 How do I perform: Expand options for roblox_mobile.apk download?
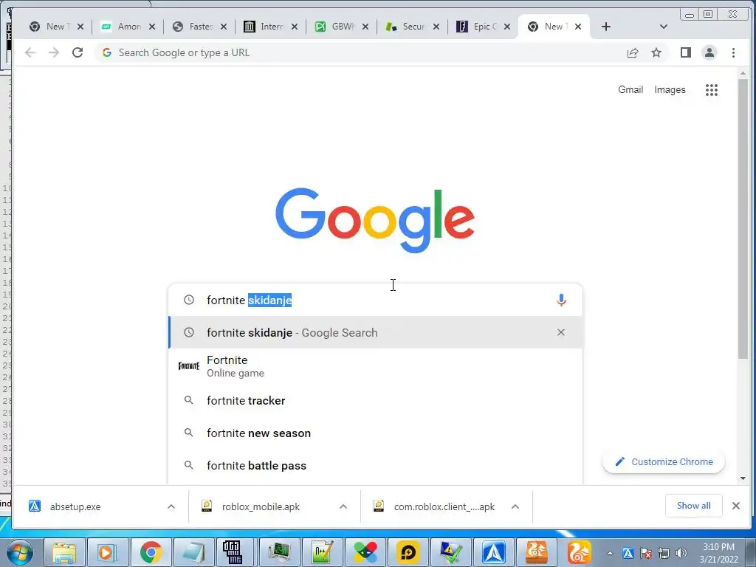pyautogui.click(x=343, y=506)
